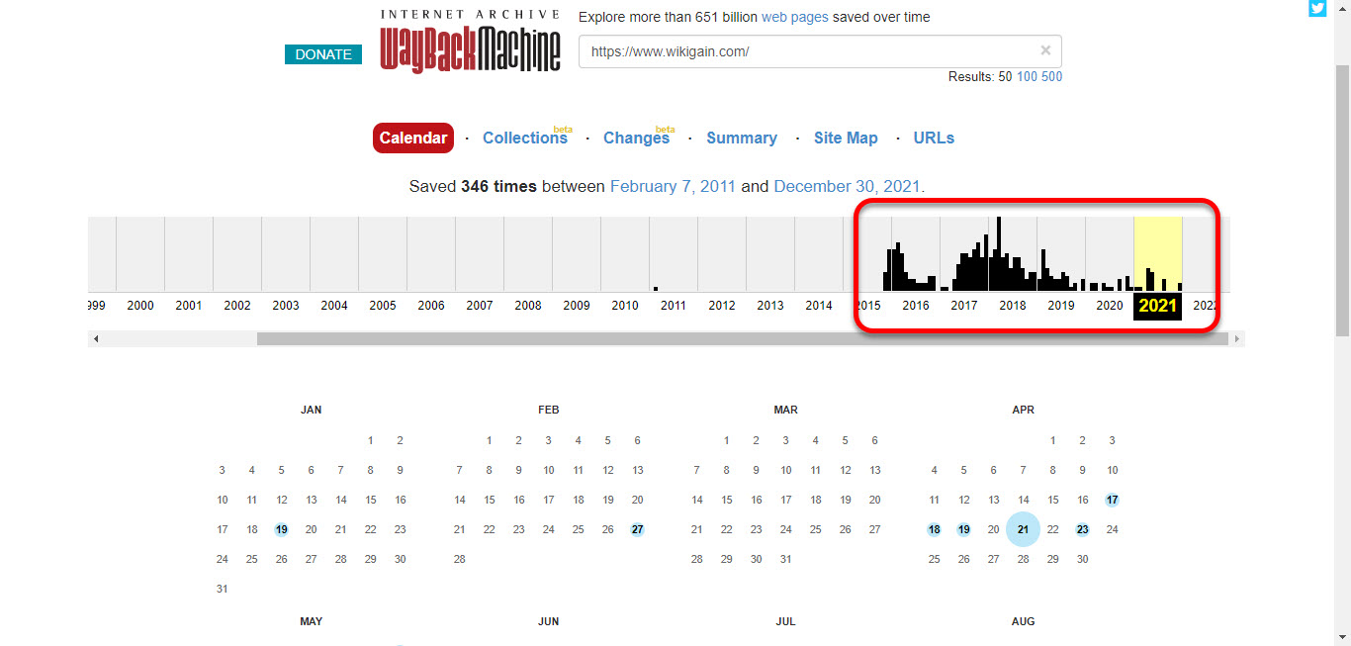Select the April 21 snapshot bubble

[1023, 529]
